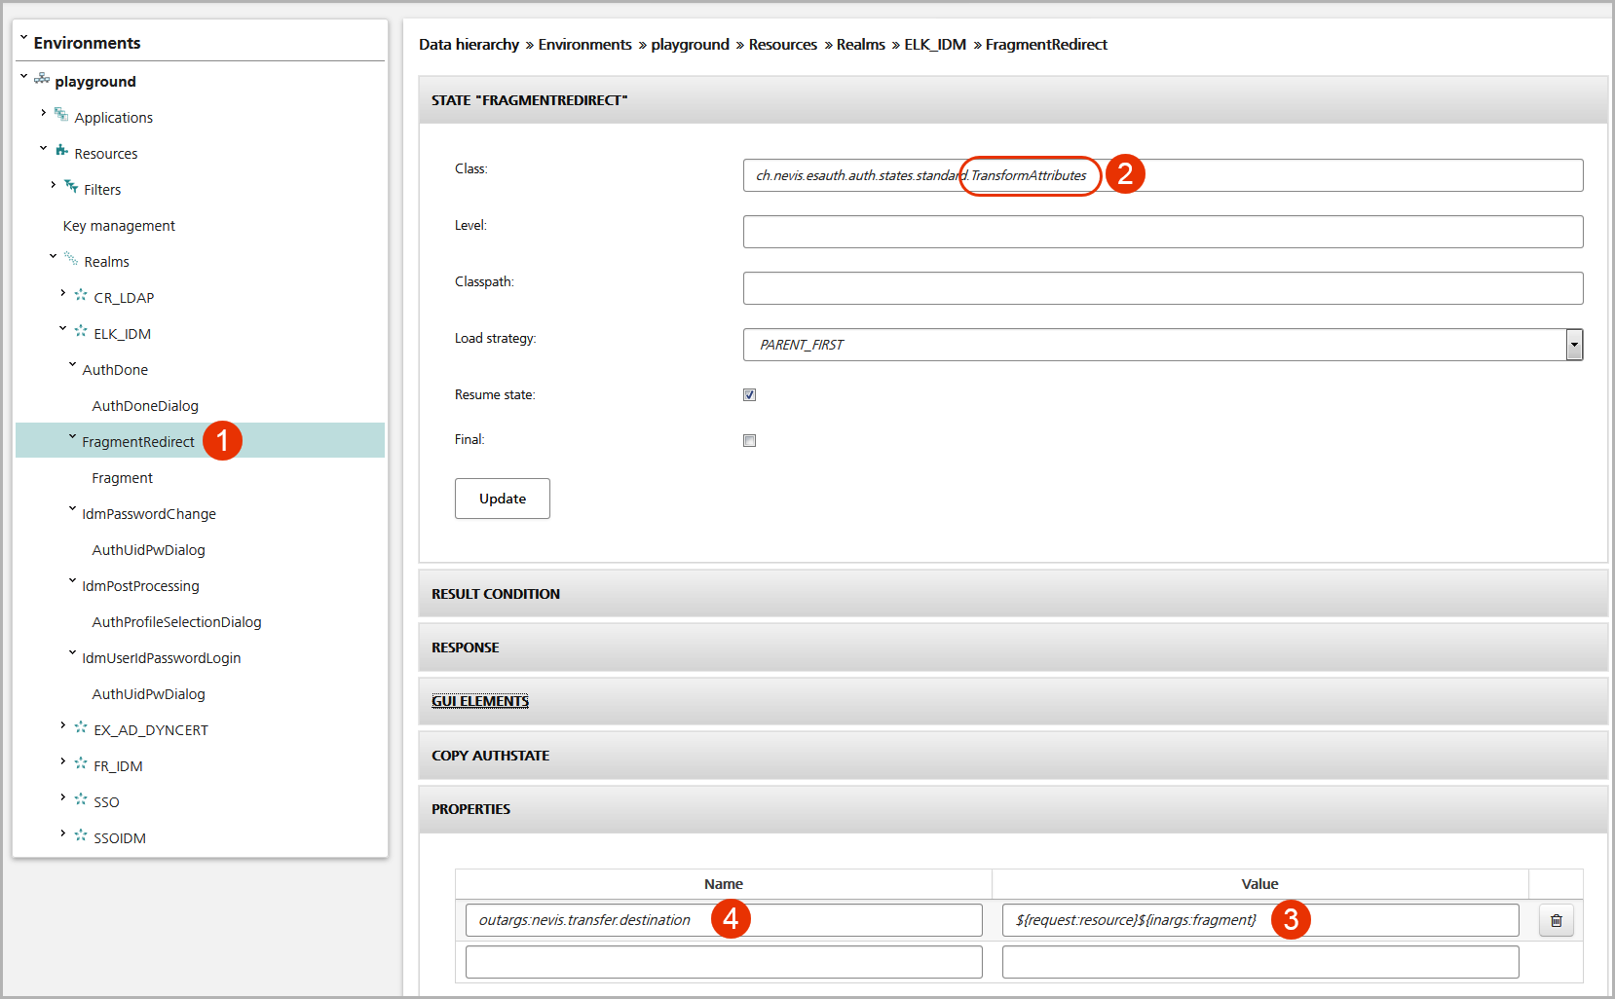Screen dimensions: 1615x999
Task: Expand the Applications tree node
Action: pos(43,113)
